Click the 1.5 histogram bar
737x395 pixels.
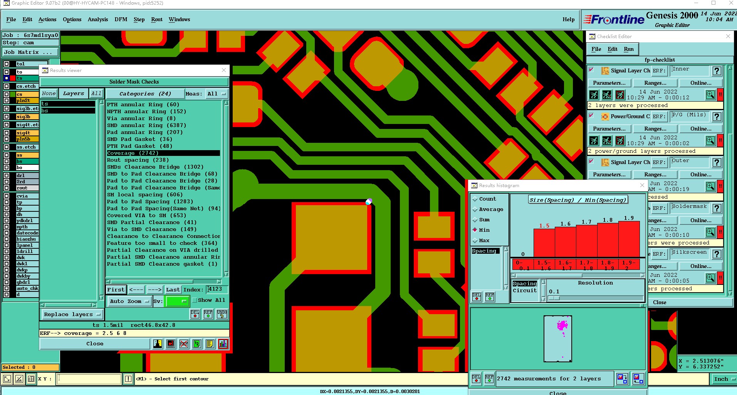(544, 243)
